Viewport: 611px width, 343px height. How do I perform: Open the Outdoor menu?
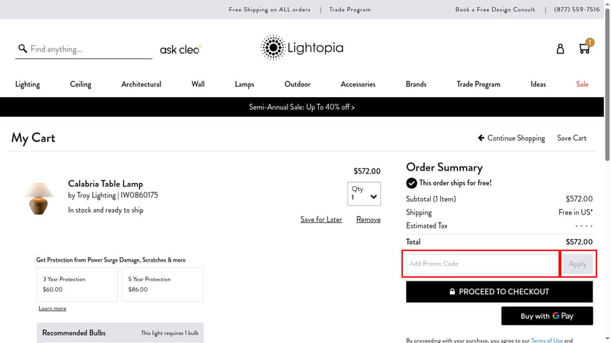tap(297, 84)
